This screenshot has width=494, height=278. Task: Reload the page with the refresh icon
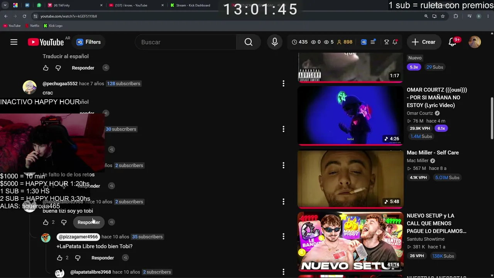(x=24, y=16)
